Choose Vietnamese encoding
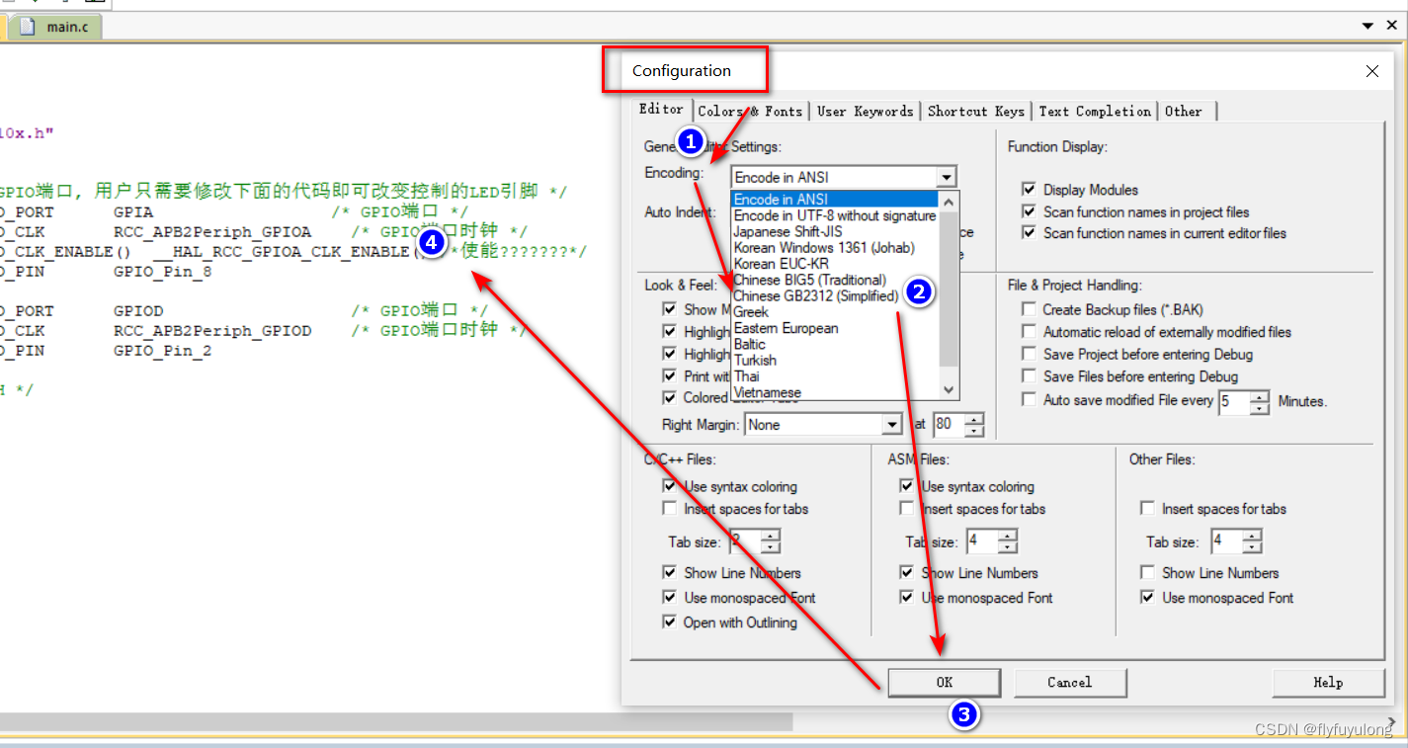 (x=834, y=392)
